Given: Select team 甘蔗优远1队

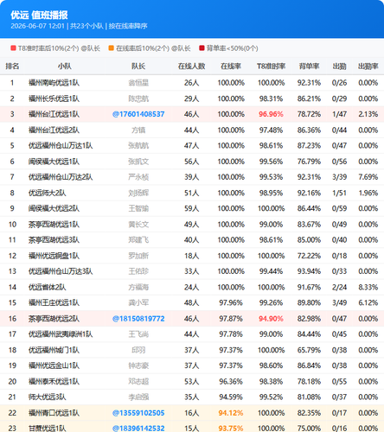Looking at the screenshot, I should pos(48,429).
